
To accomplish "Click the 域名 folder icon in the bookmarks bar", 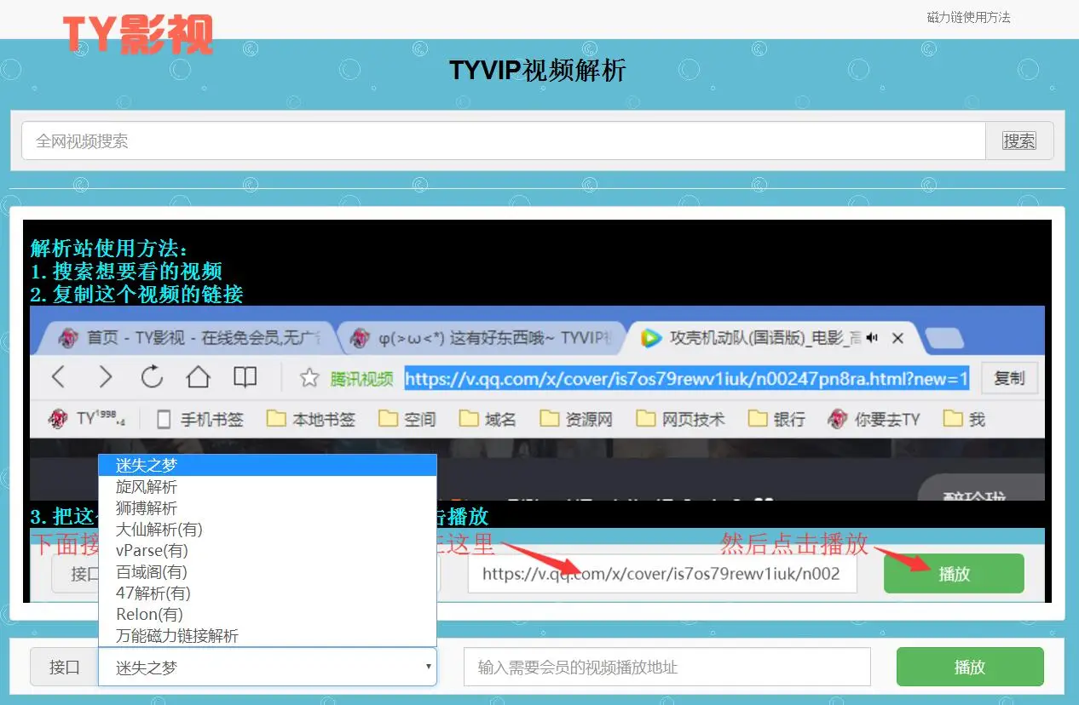I will click(x=470, y=417).
